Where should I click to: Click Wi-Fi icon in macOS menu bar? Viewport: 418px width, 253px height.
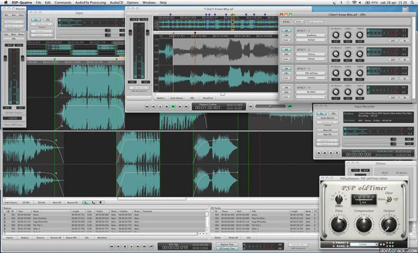[354, 3]
